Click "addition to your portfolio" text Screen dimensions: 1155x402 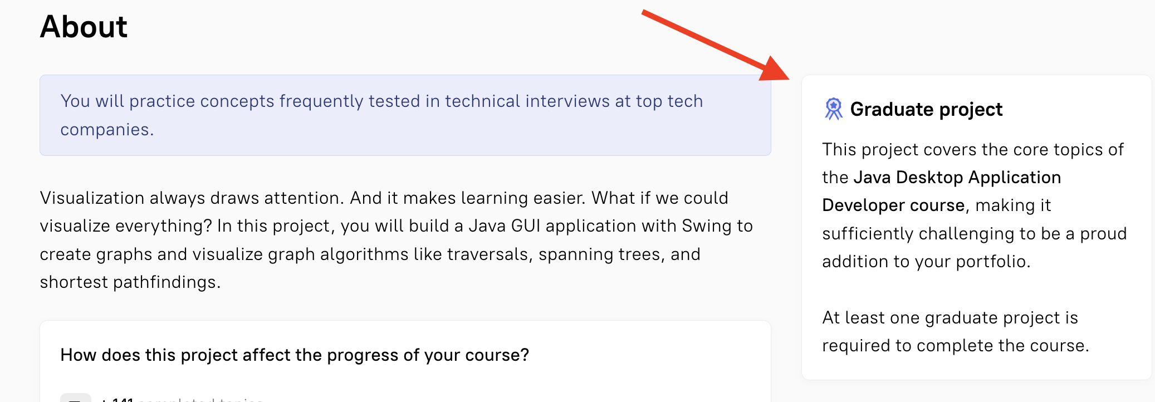point(926,261)
